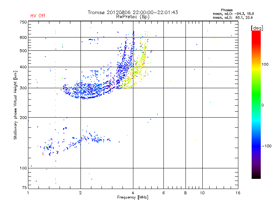Click the mean, sd,O: -94.3, 18.9 line
The image size is (280, 210).
click(233, 14)
